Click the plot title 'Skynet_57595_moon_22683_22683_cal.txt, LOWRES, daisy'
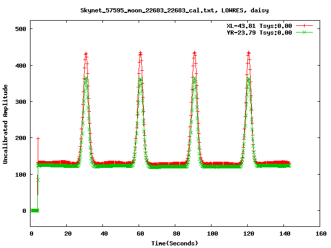 (174, 10)
